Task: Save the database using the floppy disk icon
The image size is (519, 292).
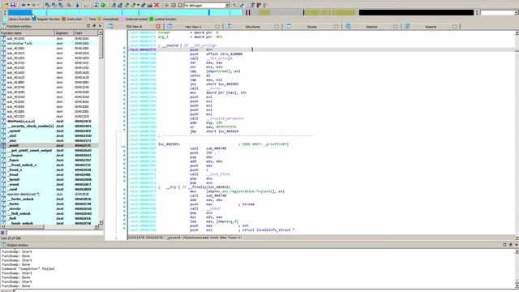Action: pyautogui.click(x=13, y=5)
